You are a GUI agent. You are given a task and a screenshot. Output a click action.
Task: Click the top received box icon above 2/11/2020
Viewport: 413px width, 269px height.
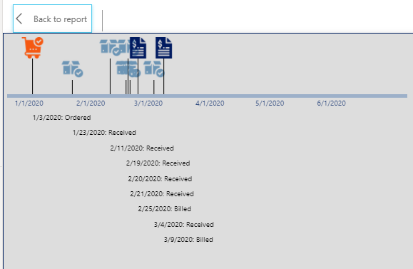[110, 47]
